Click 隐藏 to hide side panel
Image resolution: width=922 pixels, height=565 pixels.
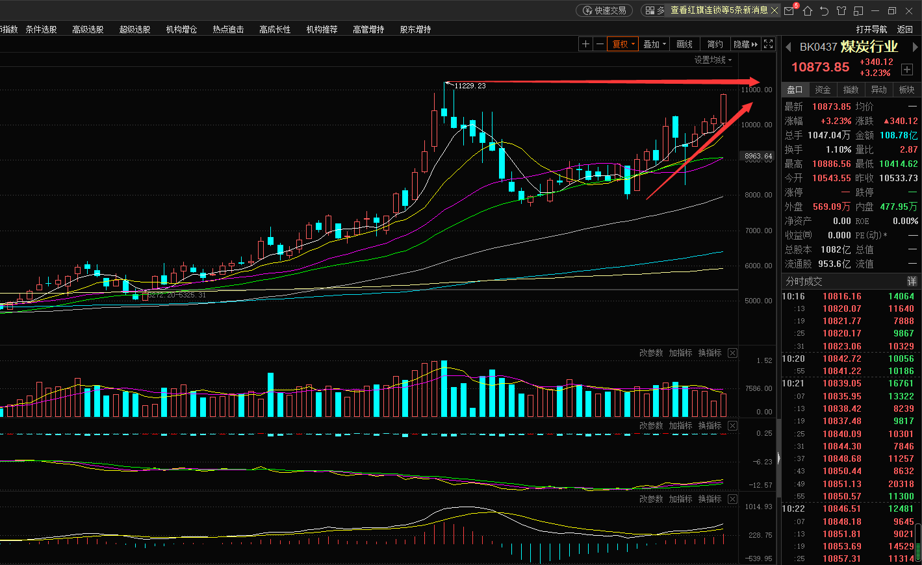pos(746,44)
